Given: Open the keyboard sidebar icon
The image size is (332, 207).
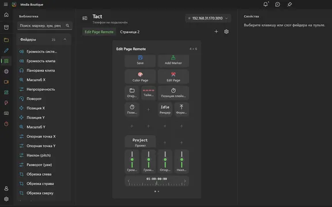Looking at the screenshot, I should (x=6, y=113).
